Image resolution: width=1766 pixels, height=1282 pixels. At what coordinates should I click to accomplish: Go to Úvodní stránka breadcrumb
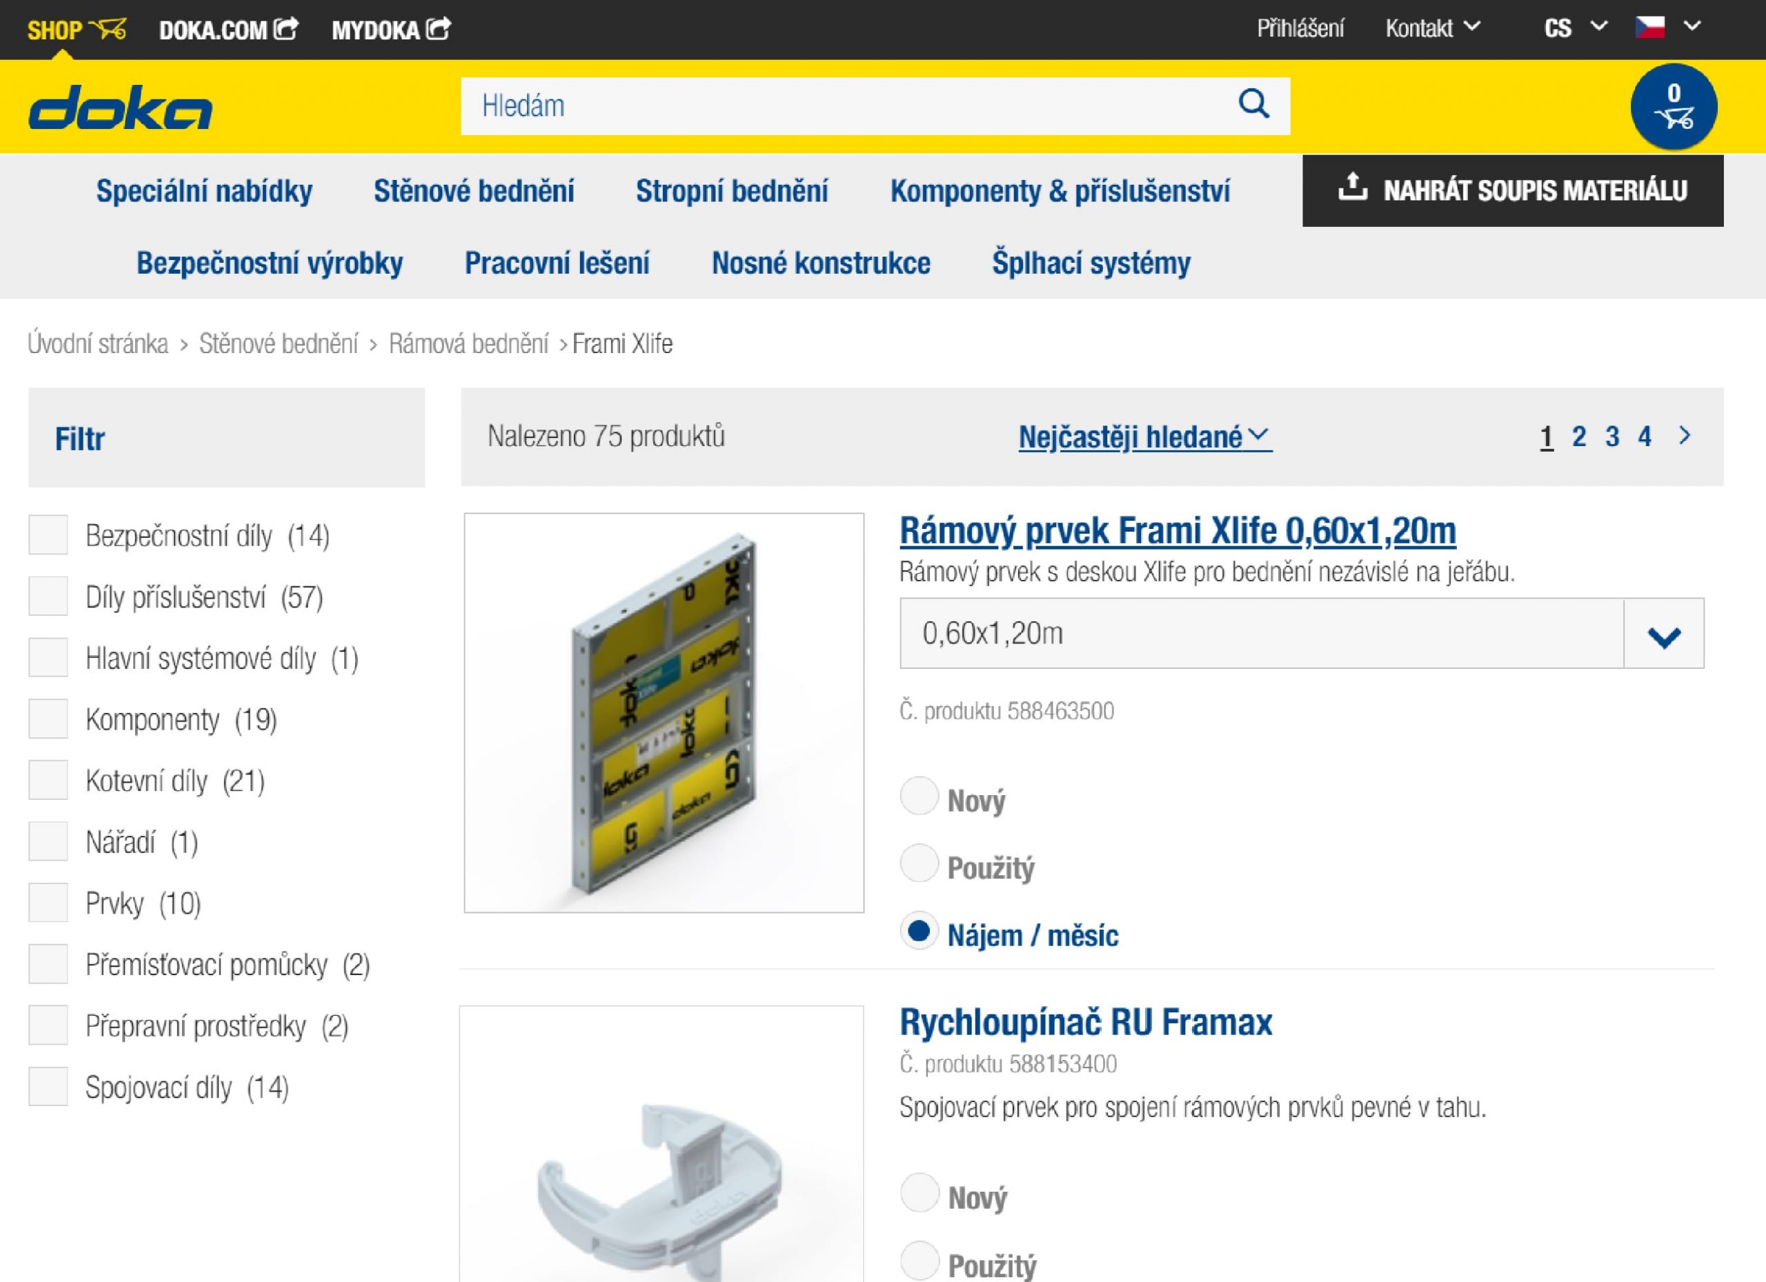click(x=98, y=343)
